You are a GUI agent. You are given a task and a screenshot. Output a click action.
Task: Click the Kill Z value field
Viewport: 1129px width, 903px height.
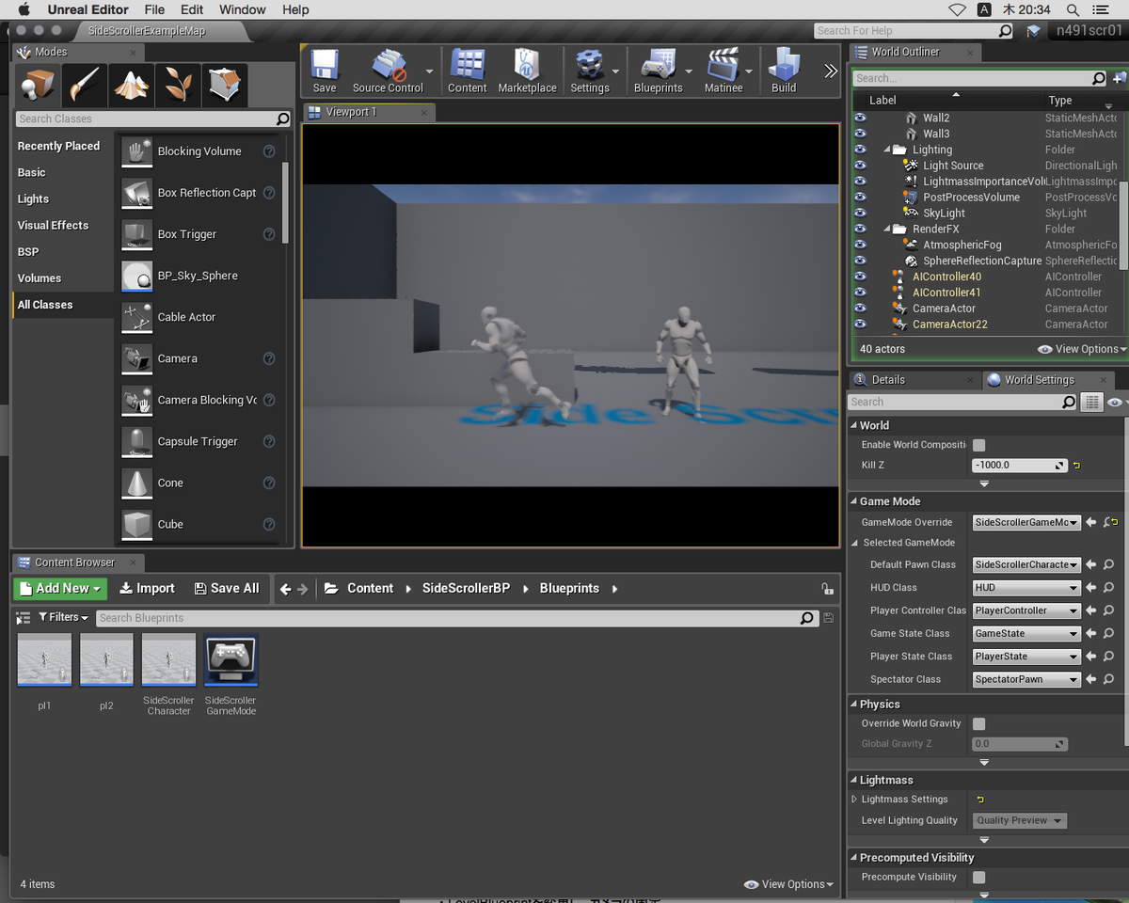click(x=1020, y=466)
